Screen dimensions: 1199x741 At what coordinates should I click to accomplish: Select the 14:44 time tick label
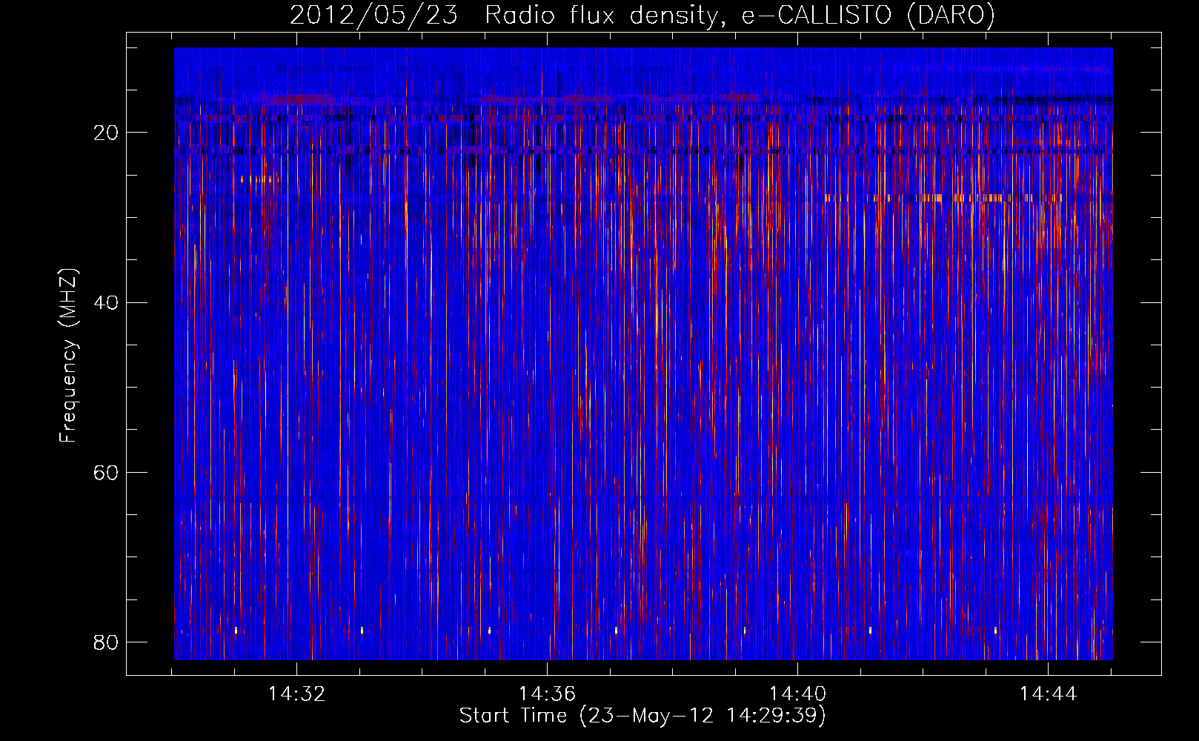click(x=1049, y=694)
